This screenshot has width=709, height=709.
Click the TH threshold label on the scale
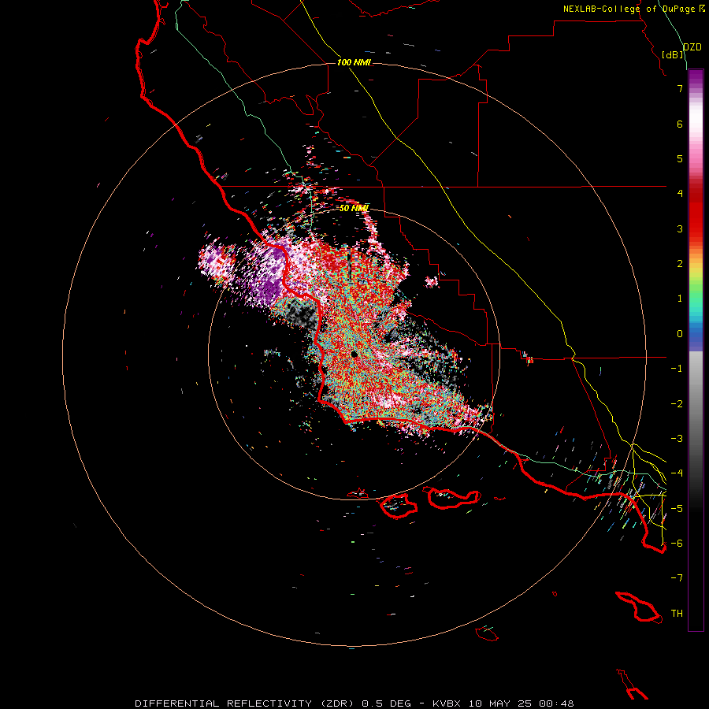pyautogui.click(x=677, y=614)
